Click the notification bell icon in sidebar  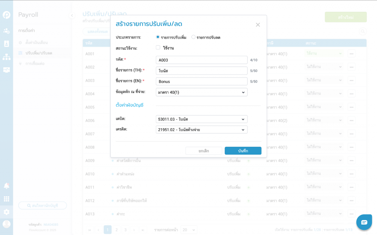tap(6, 185)
